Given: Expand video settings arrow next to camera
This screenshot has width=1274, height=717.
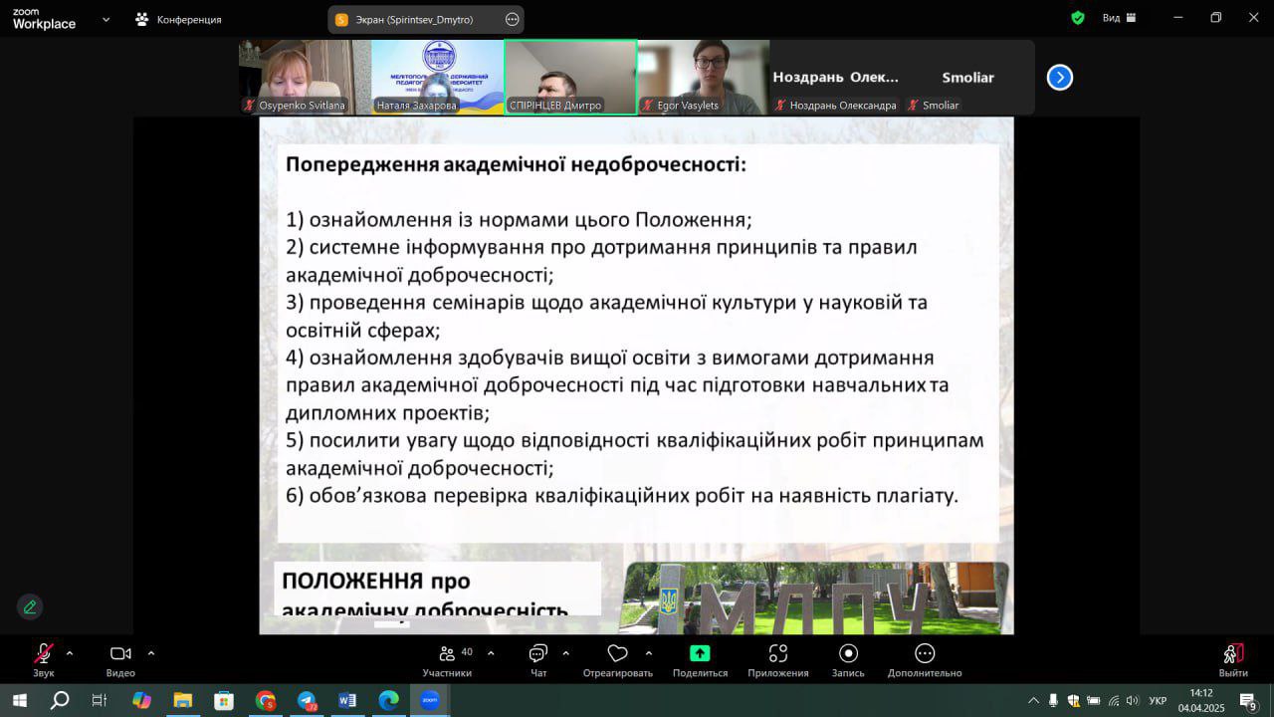Looking at the screenshot, I should coord(151,653).
